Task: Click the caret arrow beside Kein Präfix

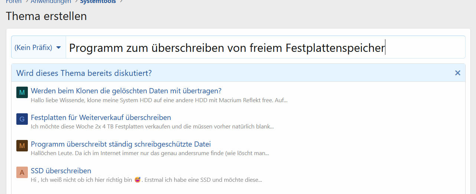Action: tap(58, 47)
